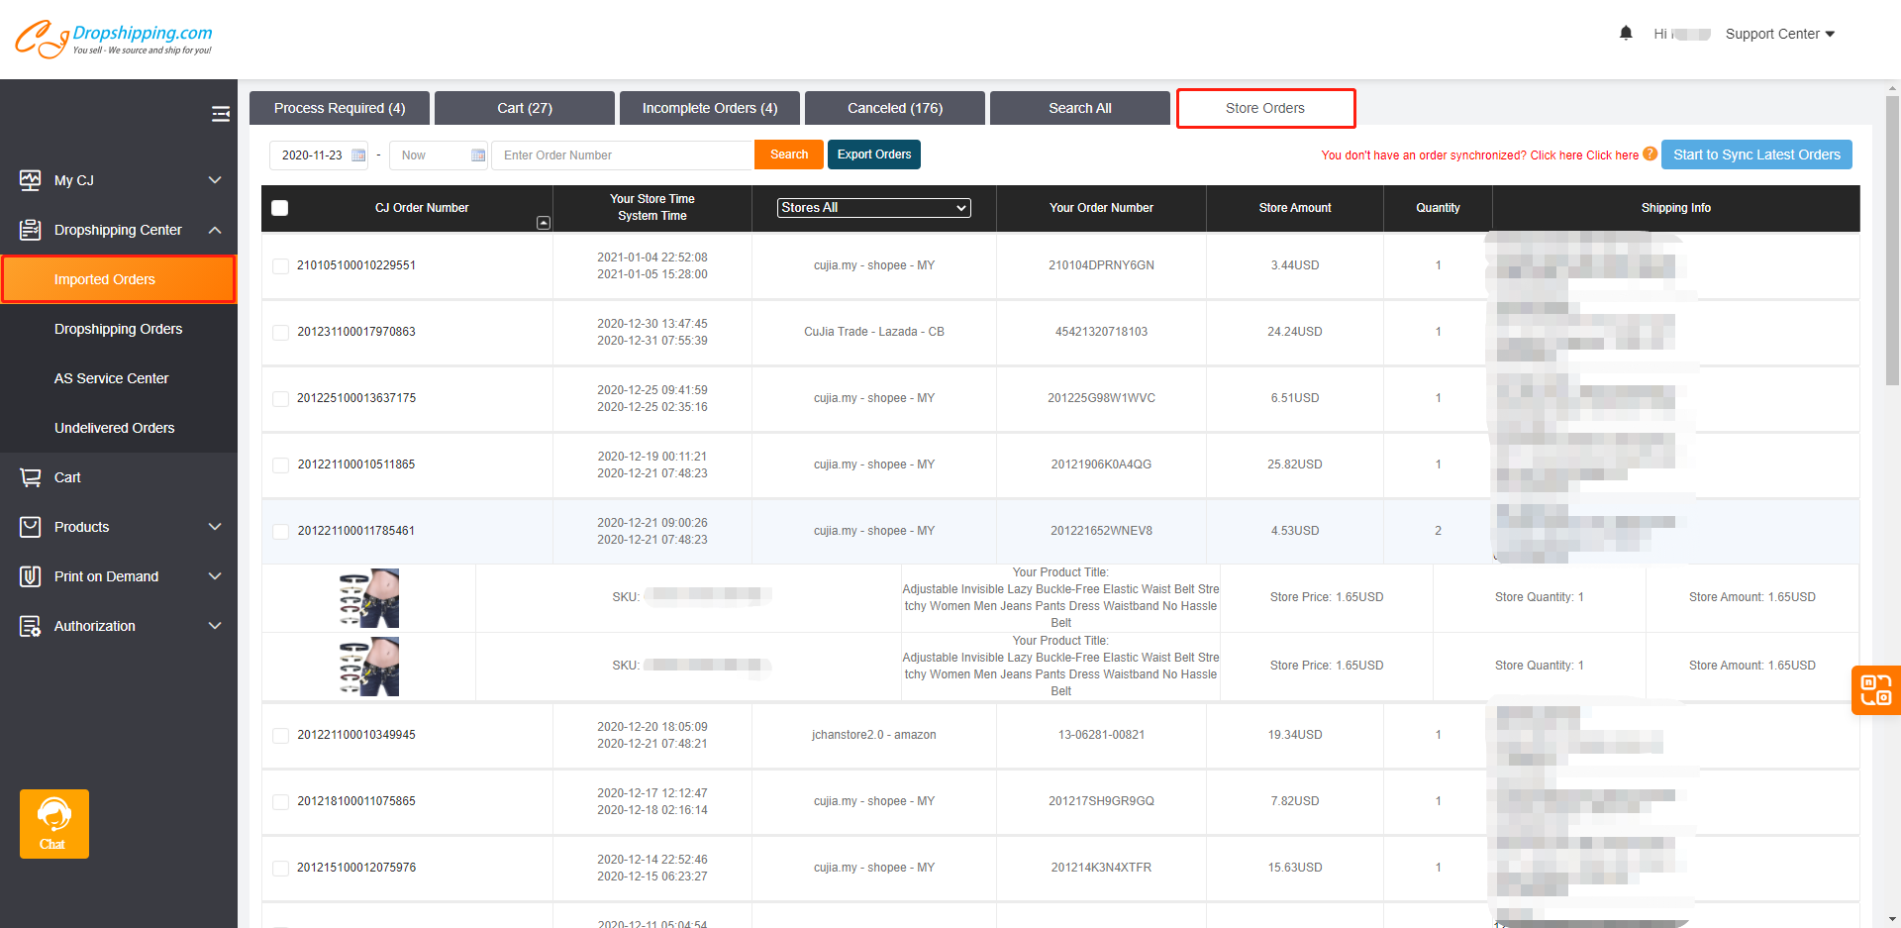Open the start date calendar picker icon
Image resolution: width=1901 pixels, height=928 pixels.
358,155
